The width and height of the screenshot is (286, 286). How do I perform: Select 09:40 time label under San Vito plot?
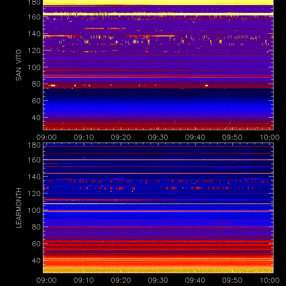click(195, 137)
